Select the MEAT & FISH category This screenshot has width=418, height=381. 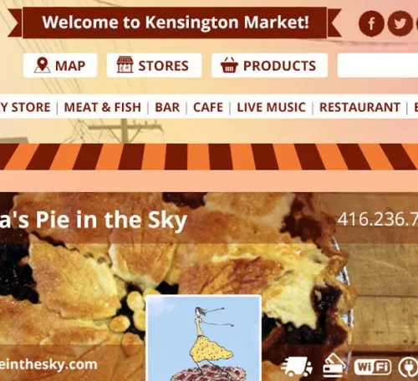coord(103,108)
